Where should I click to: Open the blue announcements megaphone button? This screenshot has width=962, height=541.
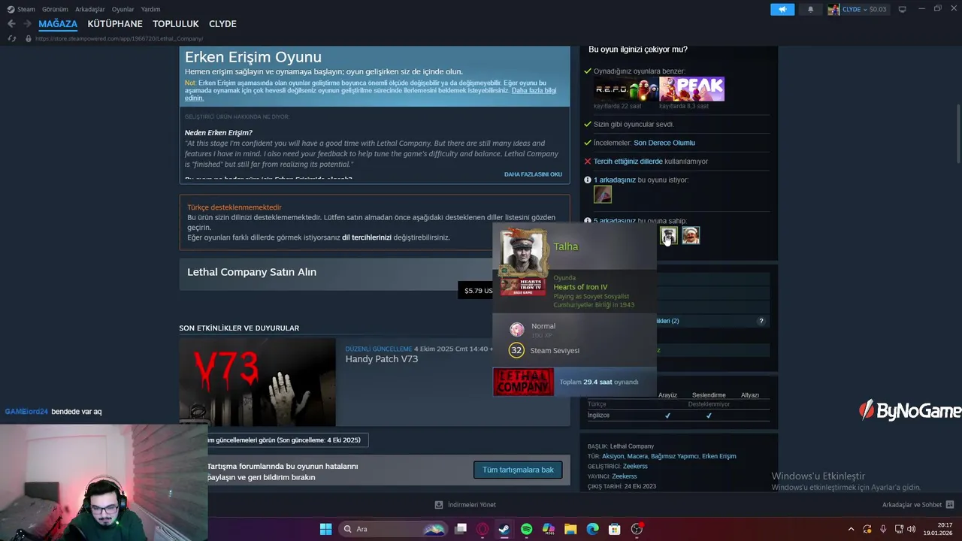point(782,9)
